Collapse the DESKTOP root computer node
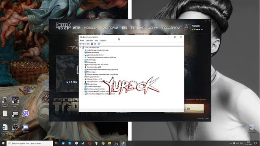The width and height of the screenshot is (260, 146). 80,48
